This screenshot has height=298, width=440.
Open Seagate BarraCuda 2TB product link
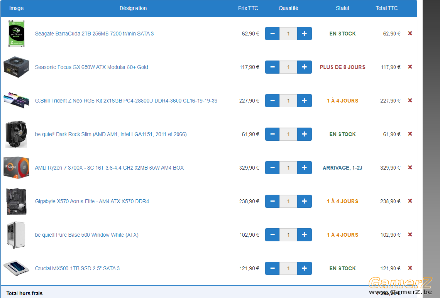94,34
